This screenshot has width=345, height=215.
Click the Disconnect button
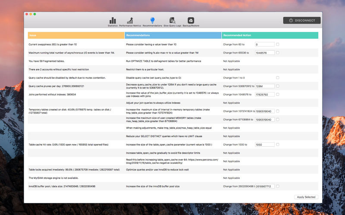[x=302, y=20]
